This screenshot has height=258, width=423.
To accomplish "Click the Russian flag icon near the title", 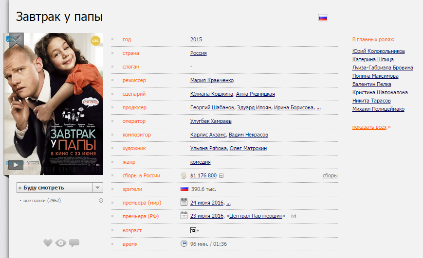I will click(x=323, y=18).
